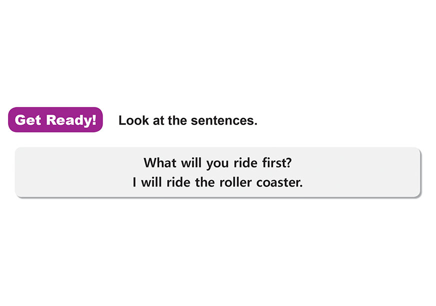Click the word 'the' before 'roller'

click(205, 182)
